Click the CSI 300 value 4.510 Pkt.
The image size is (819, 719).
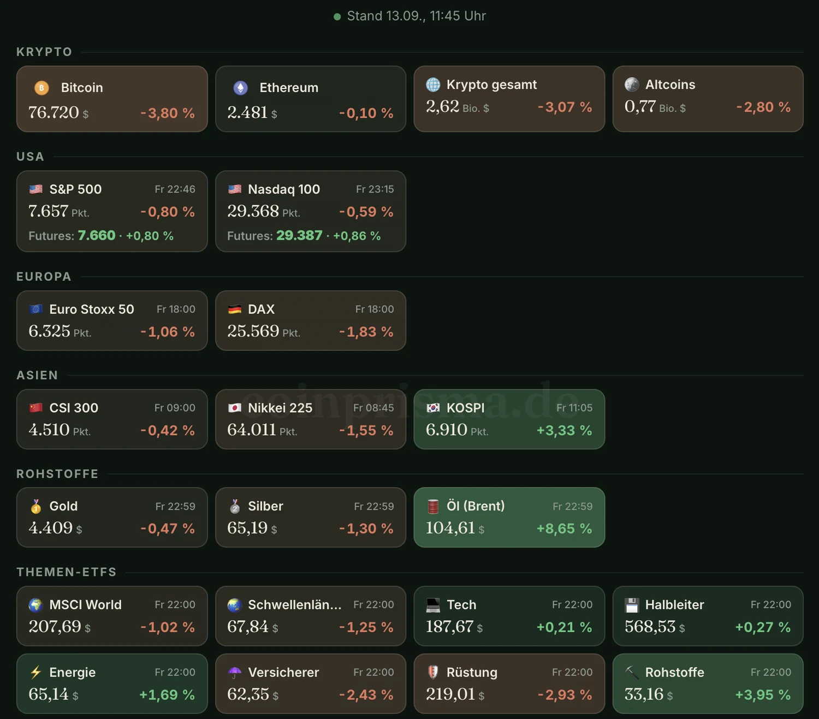click(60, 430)
